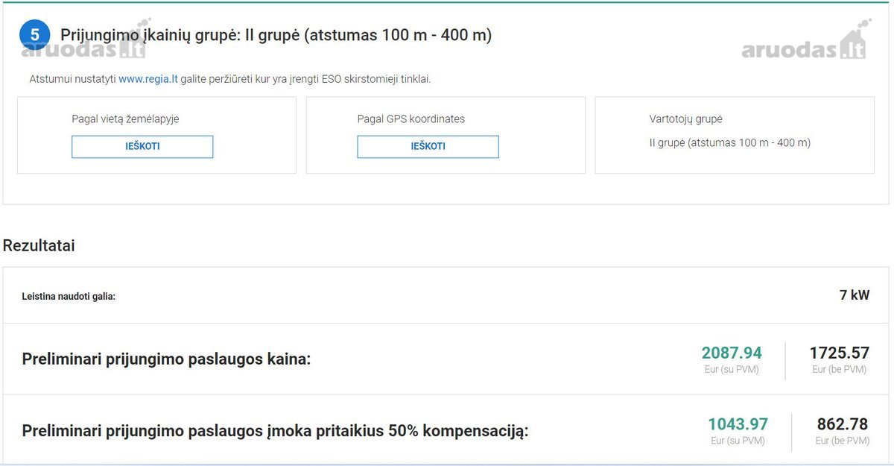Select the 'Pagal GPS koordinates' label
894x466 pixels.
(x=410, y=119)
